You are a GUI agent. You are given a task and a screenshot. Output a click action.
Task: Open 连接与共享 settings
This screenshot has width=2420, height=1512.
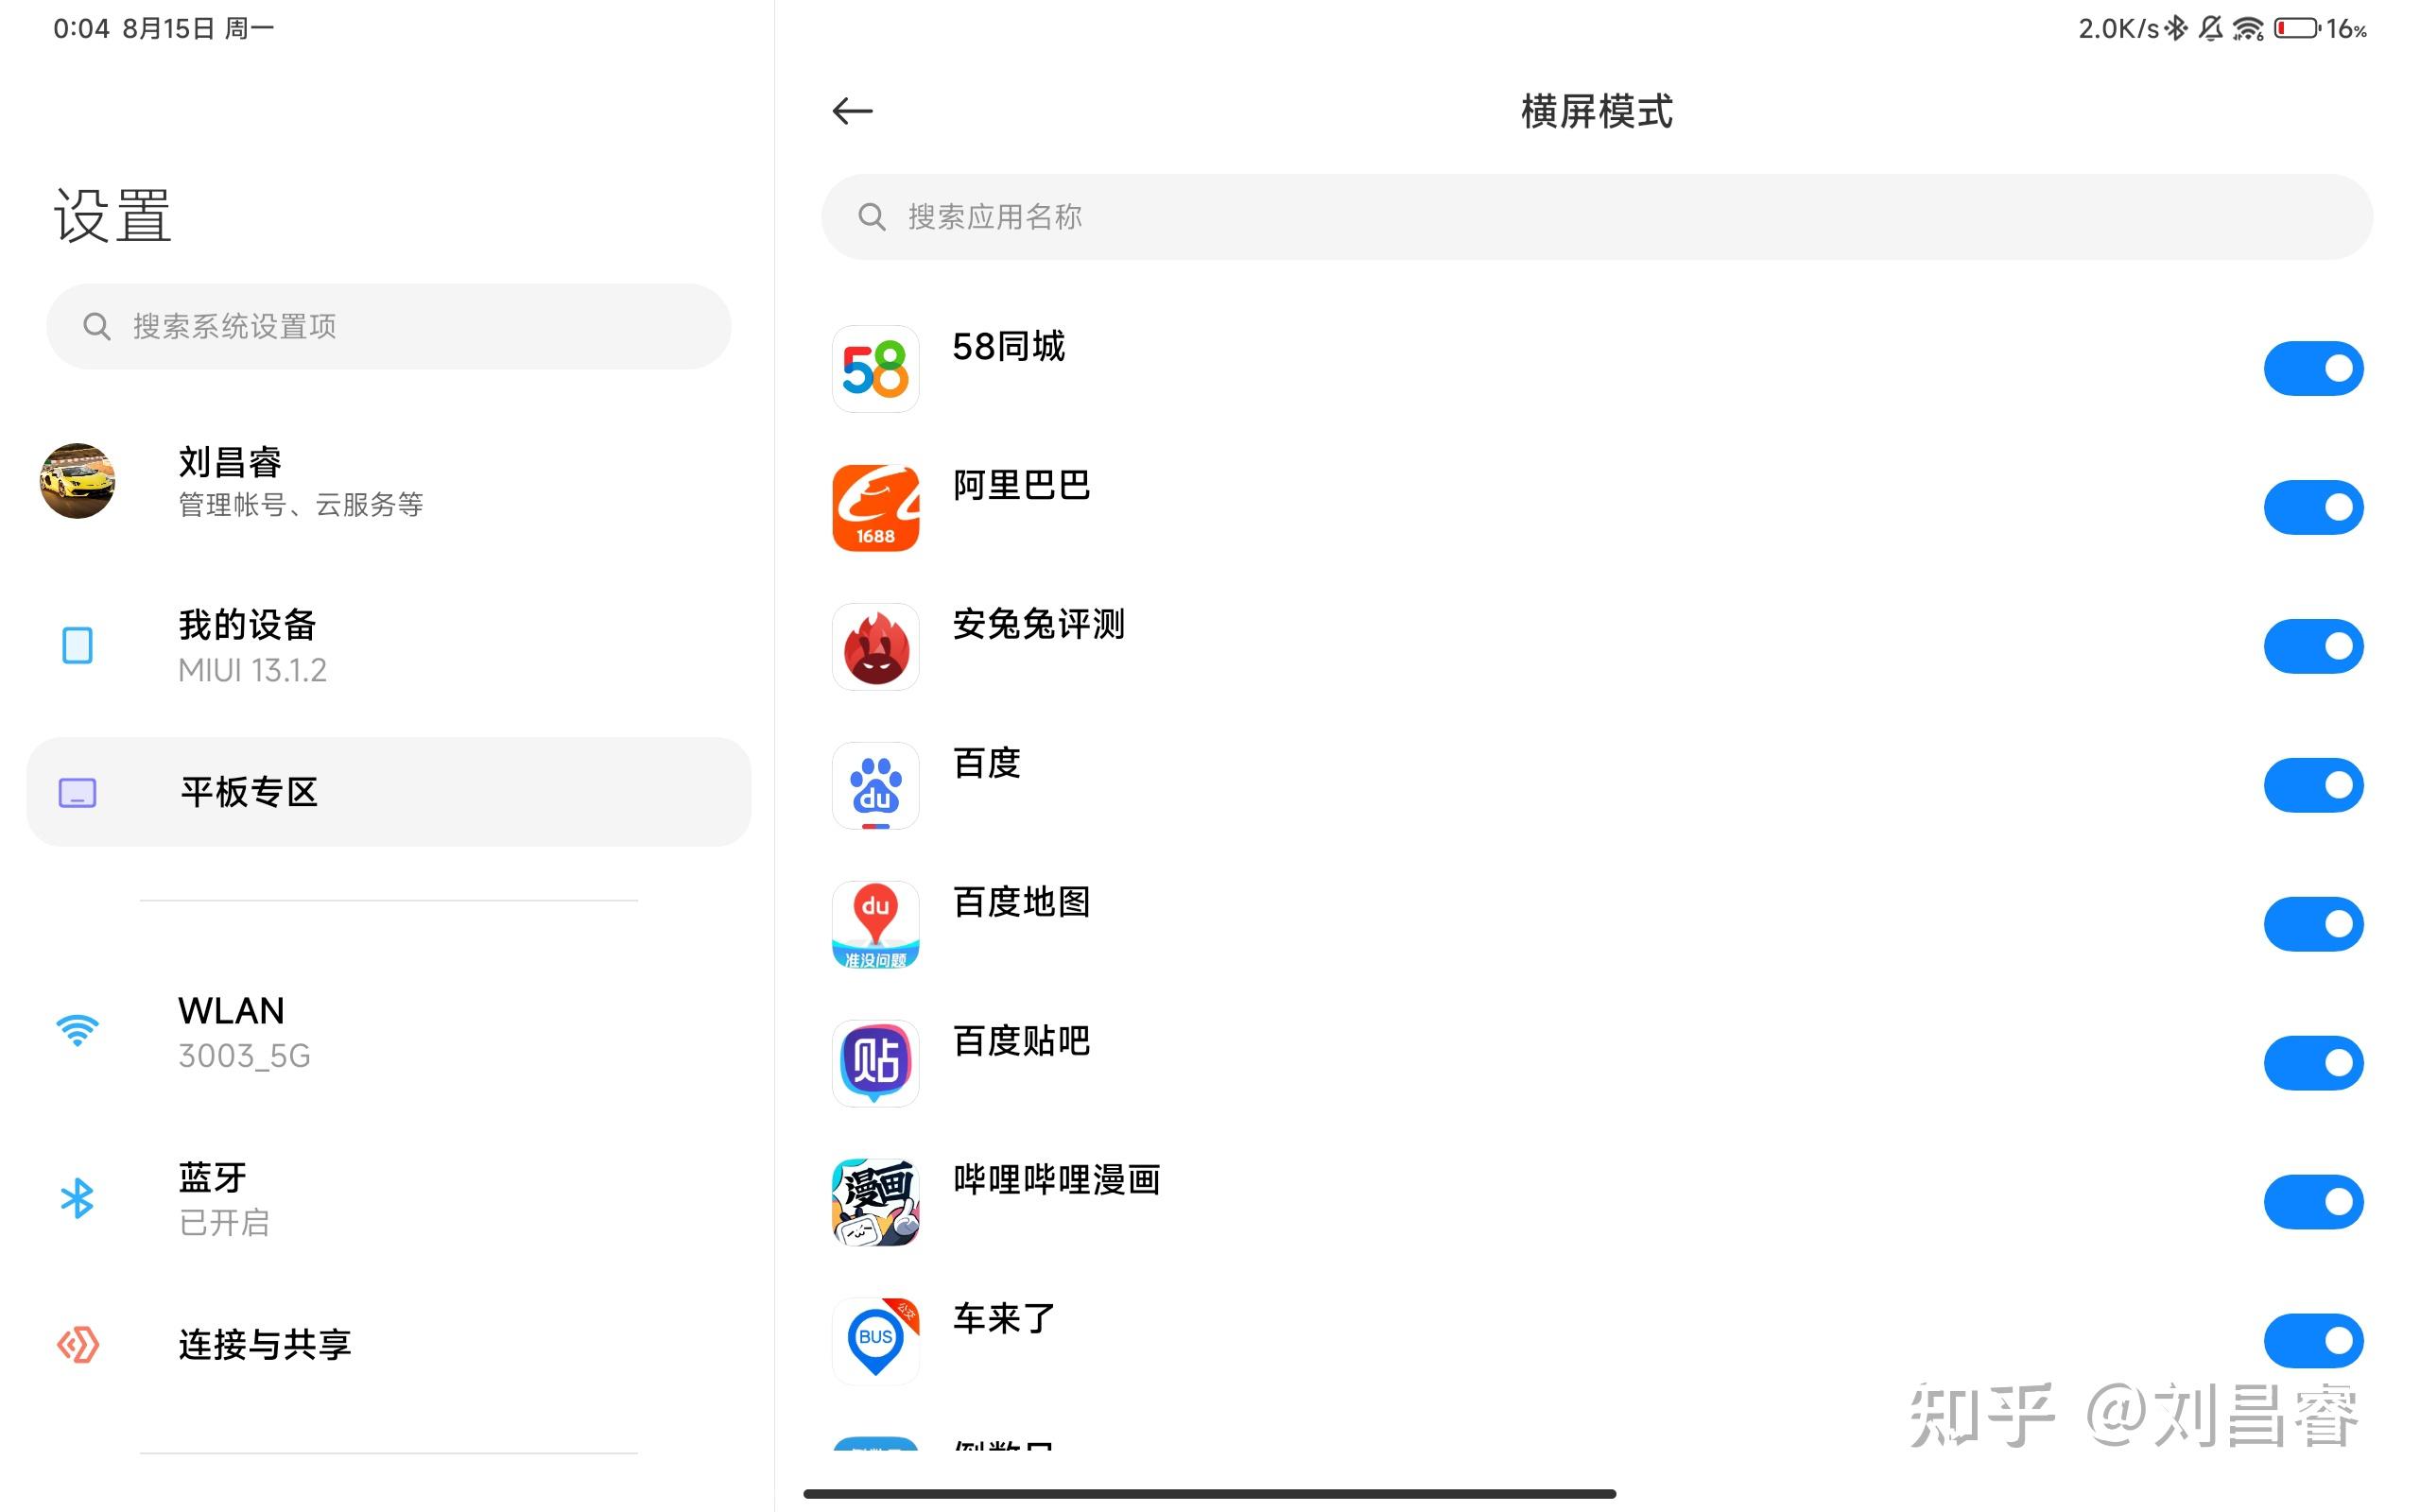point(388,1345)
